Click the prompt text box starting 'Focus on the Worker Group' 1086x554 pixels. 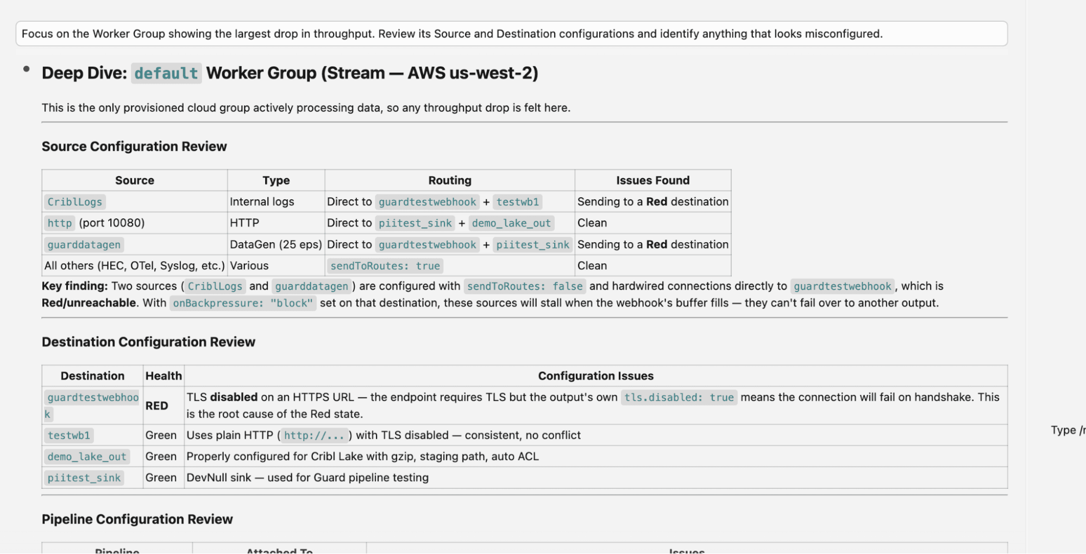pos(511,34)
